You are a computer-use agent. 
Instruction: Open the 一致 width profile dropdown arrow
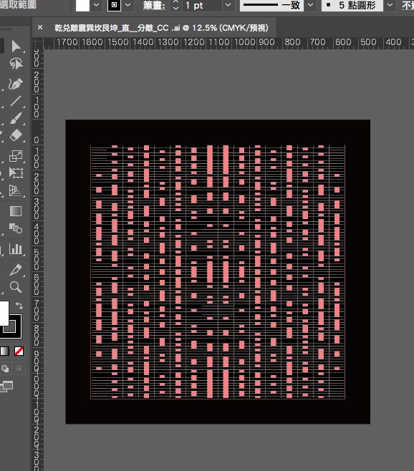[311, 5]
